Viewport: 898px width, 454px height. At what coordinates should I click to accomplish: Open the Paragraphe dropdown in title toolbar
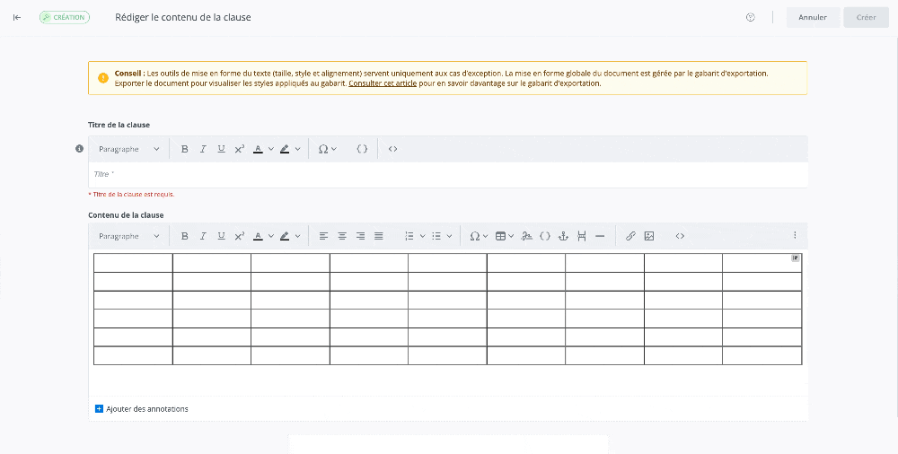point(129,149)
